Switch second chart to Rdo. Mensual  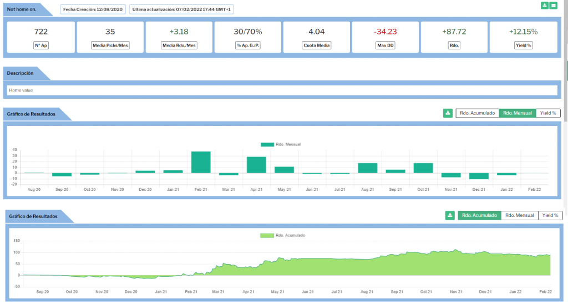tap(519, 215)
